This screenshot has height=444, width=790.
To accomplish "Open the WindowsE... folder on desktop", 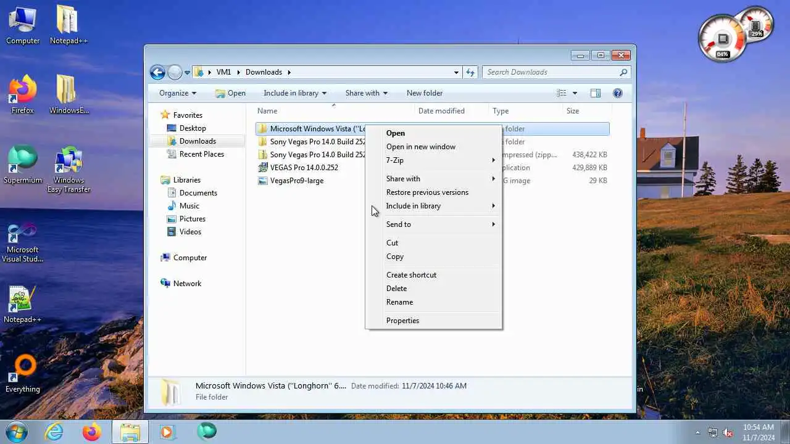I will pos(69,94).
